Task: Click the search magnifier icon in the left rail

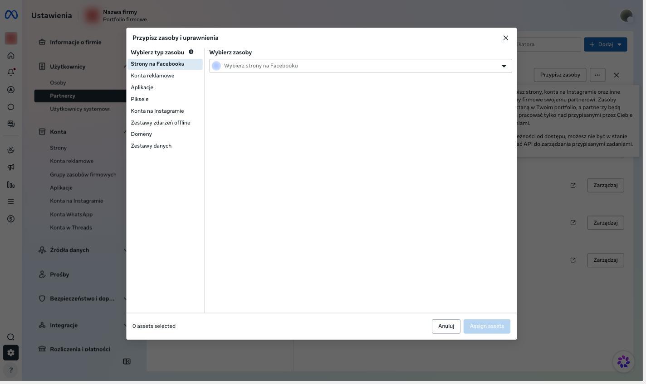Action: click(11, 337)
